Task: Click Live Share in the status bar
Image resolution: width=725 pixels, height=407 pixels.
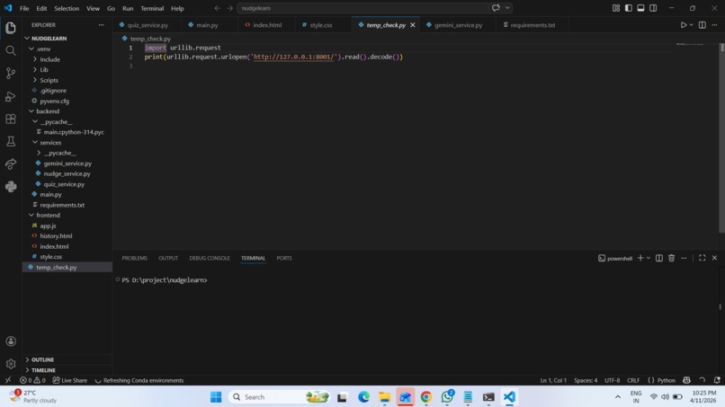Action: coord(70,380)
